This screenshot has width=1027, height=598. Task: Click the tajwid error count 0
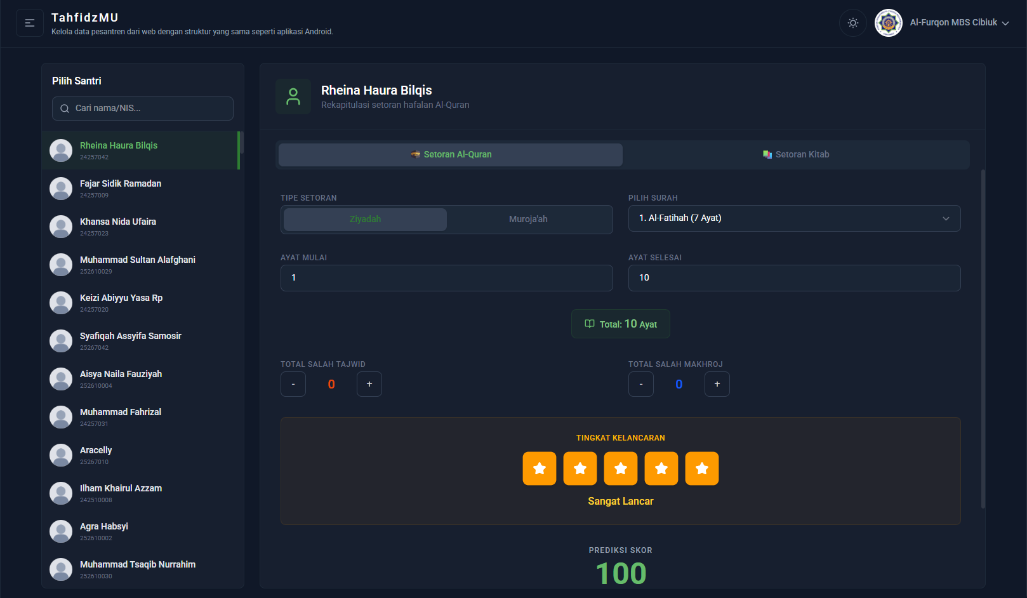pyautogui.click(x=331, y=384)
